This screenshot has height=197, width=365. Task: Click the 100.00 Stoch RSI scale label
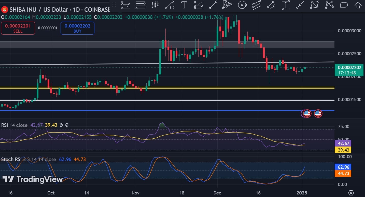[x=345, y=156]
